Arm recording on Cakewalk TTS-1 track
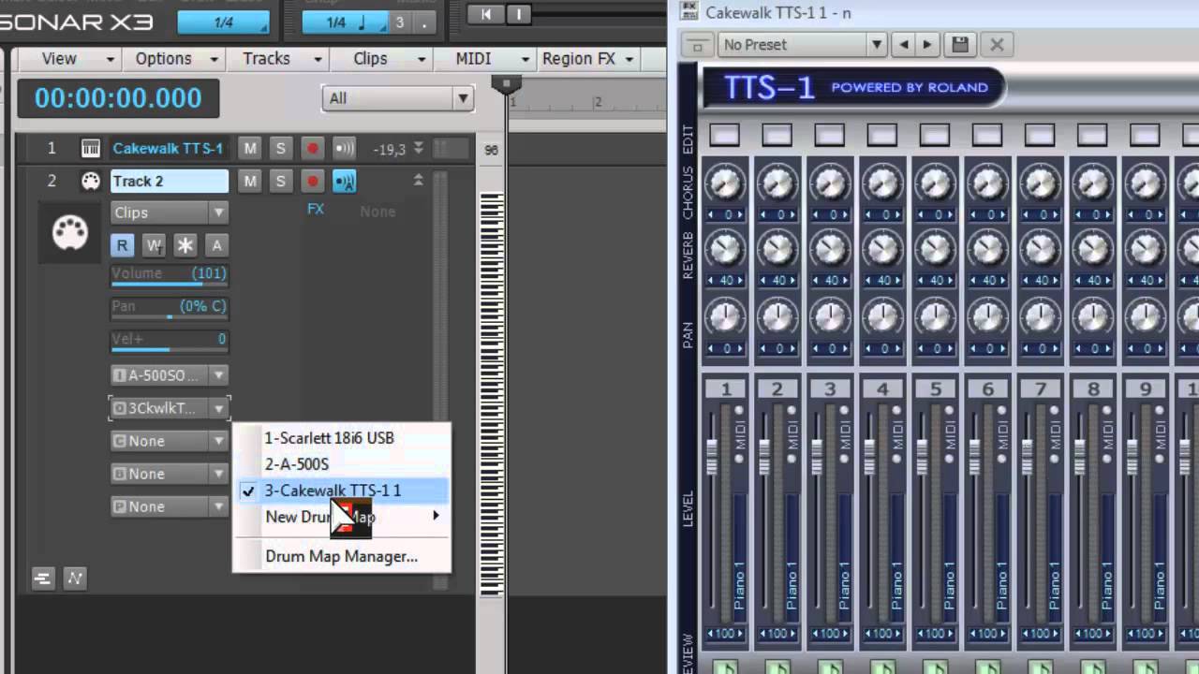Viewport: 1199px width, 674px height. pyautogui.click(x=313, y=148)
